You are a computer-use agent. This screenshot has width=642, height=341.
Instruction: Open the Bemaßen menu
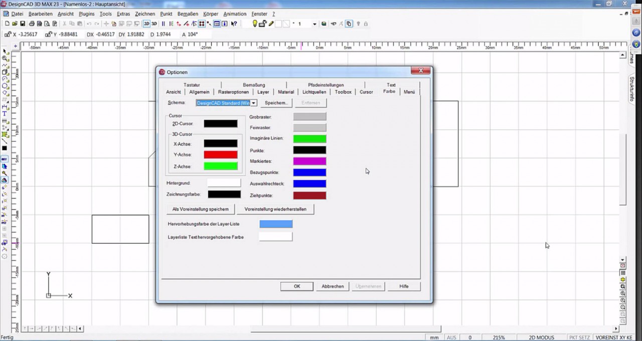pyautogui.click(x=188, y=14)
